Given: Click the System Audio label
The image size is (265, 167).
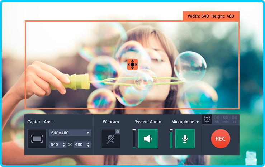Looking at the screenshot, I should coord(148,122).
